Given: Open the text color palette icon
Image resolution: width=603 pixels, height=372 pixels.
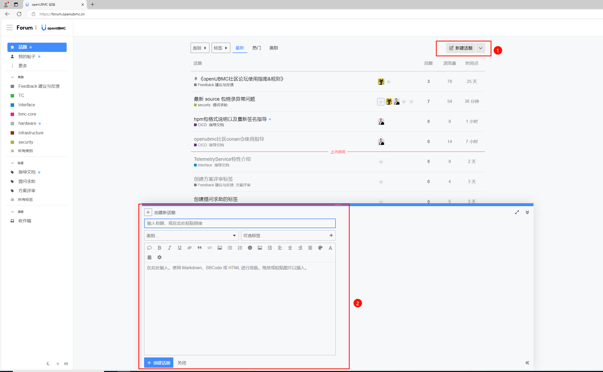Looking at the screenshot, I should (320, 248).
